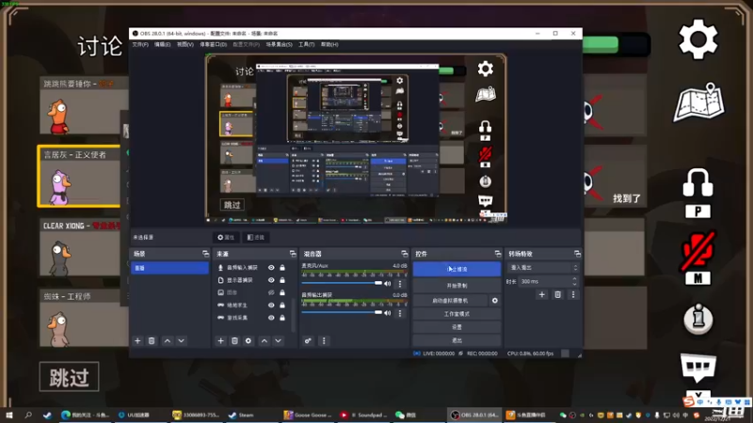Open the game chat bubble icon
The height and width of the screenshot is (423, 753).
(698, 368)
